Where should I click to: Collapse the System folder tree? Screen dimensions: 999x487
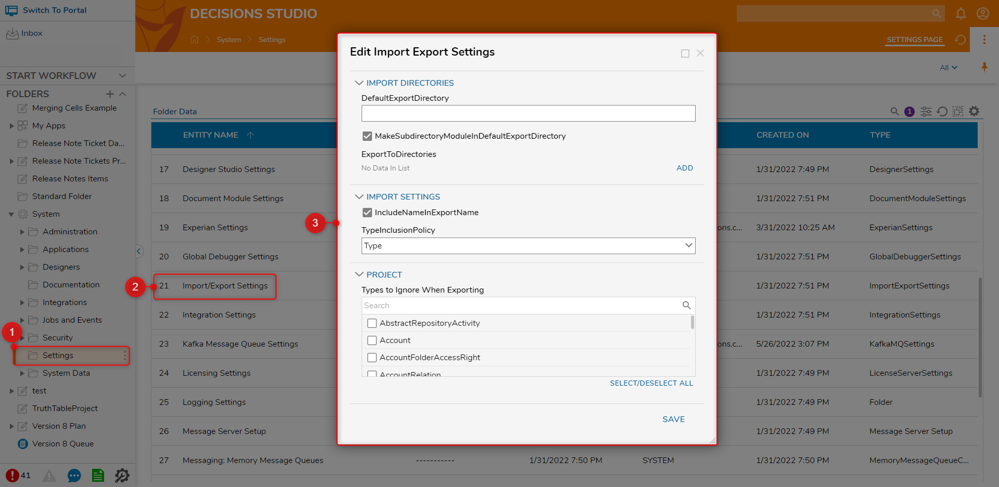[x=11, y=214]
